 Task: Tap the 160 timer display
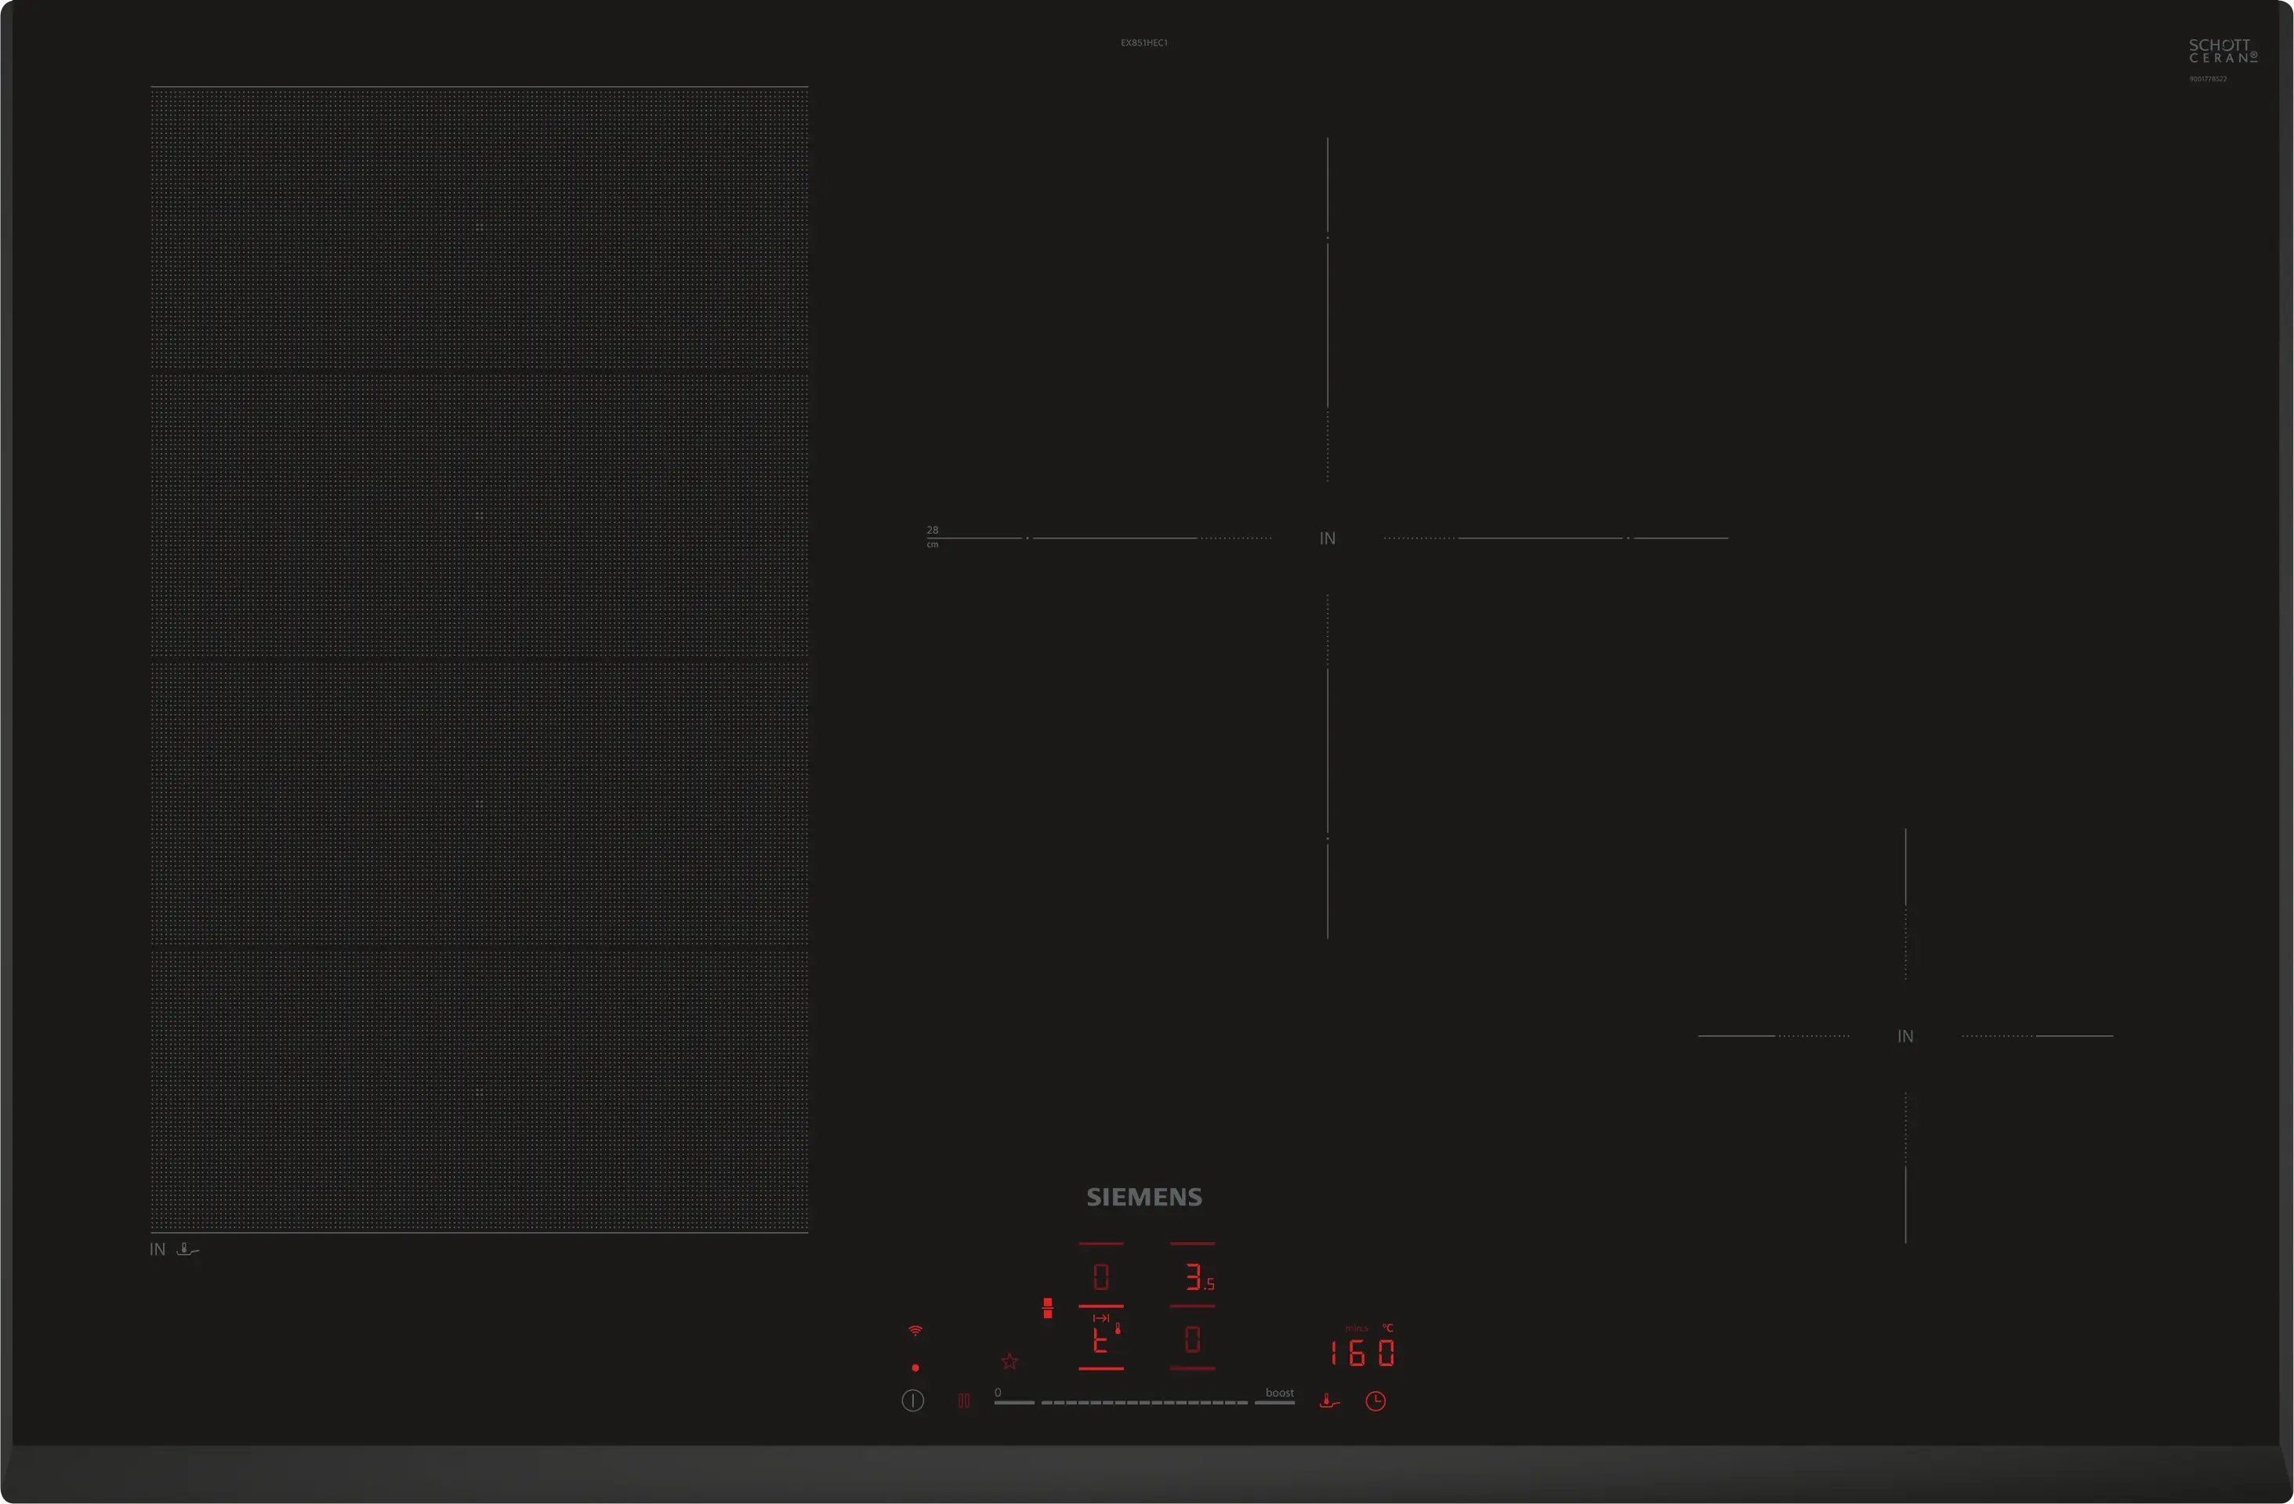(1361, 1353)
